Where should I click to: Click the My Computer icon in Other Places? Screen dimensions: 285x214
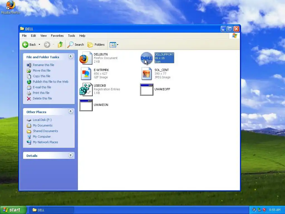[29, 137]
